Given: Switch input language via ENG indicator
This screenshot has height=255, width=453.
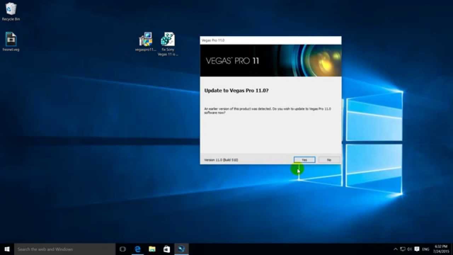Looking at the screenshot, I should 426,249.
